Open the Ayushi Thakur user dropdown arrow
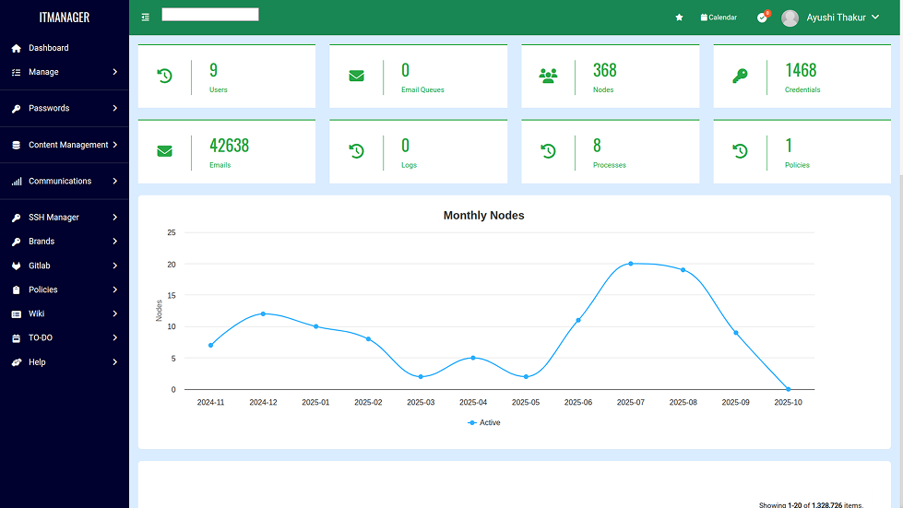The height and width of the screenshot is (508, 903). 875,18
